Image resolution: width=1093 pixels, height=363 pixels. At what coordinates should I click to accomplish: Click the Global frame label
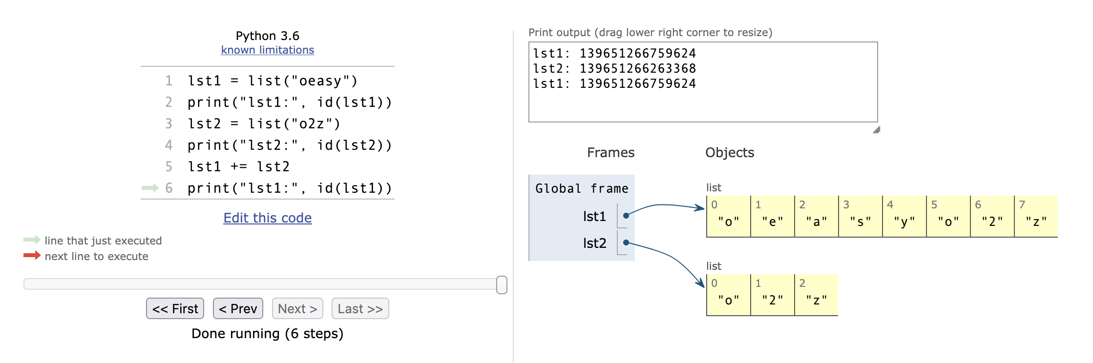582,188
